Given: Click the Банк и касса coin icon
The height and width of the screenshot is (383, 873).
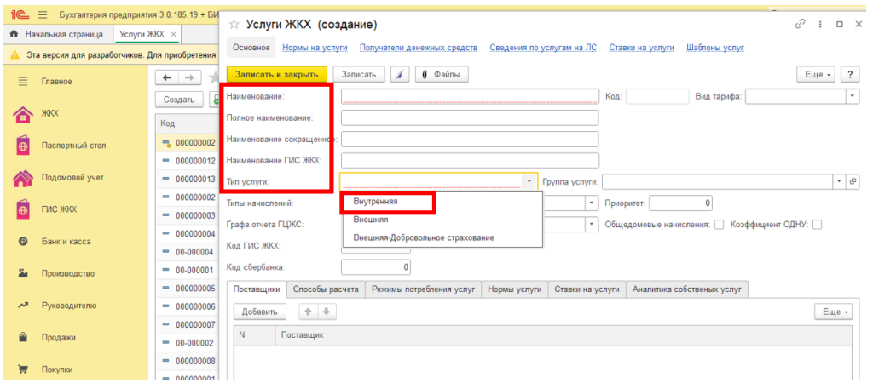Looking at the screenshot, I should point(24,242).
